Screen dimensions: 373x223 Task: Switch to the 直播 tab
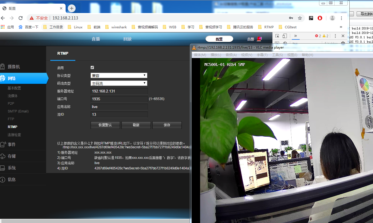(x=96, y=39)
